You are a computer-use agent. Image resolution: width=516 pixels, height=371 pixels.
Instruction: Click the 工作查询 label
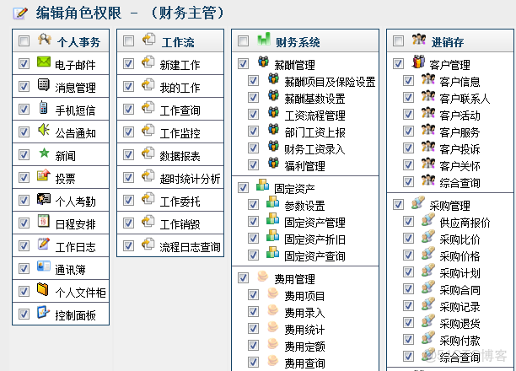180,110
